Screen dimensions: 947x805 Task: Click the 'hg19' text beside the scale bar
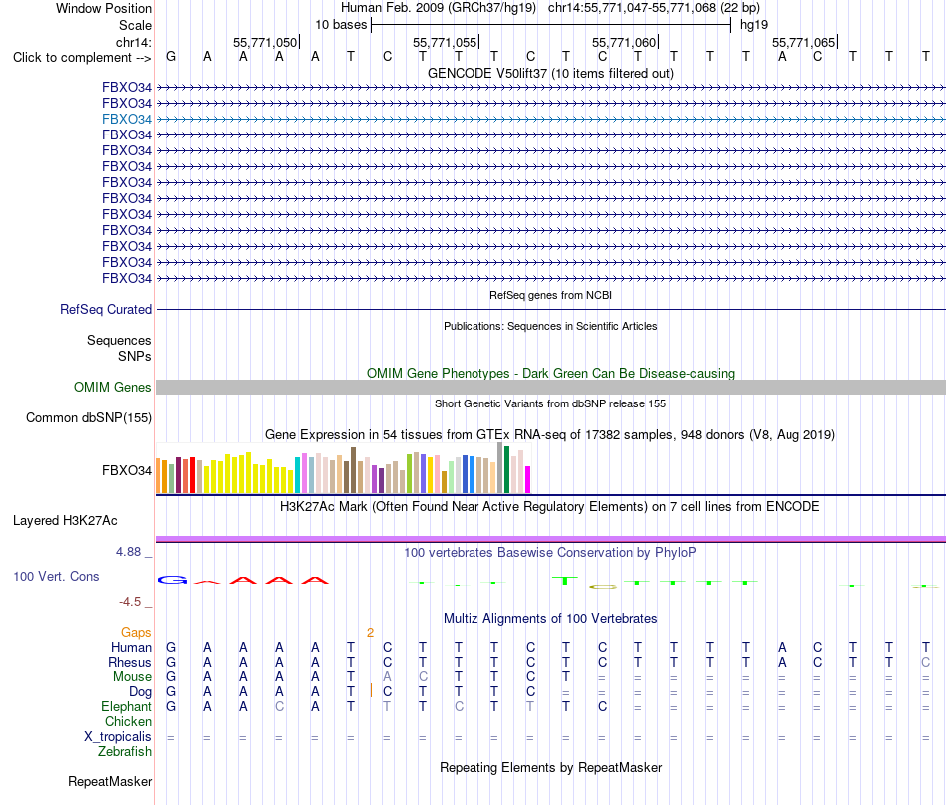tap(754, 25)
